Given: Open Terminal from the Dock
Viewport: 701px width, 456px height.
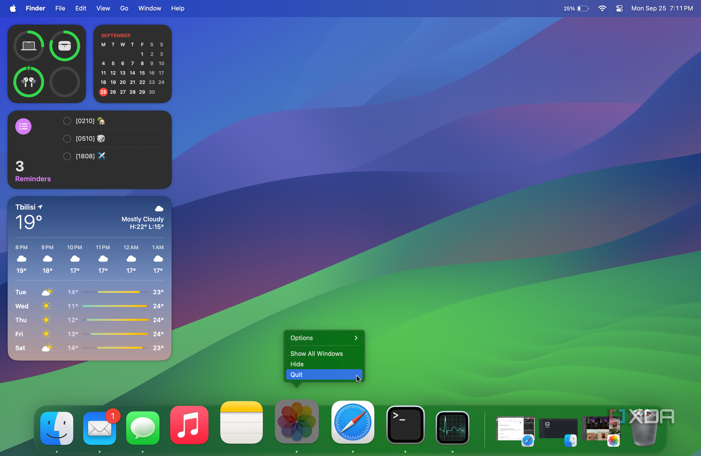Looking at the screenshot, I should (x=405, y=425).
